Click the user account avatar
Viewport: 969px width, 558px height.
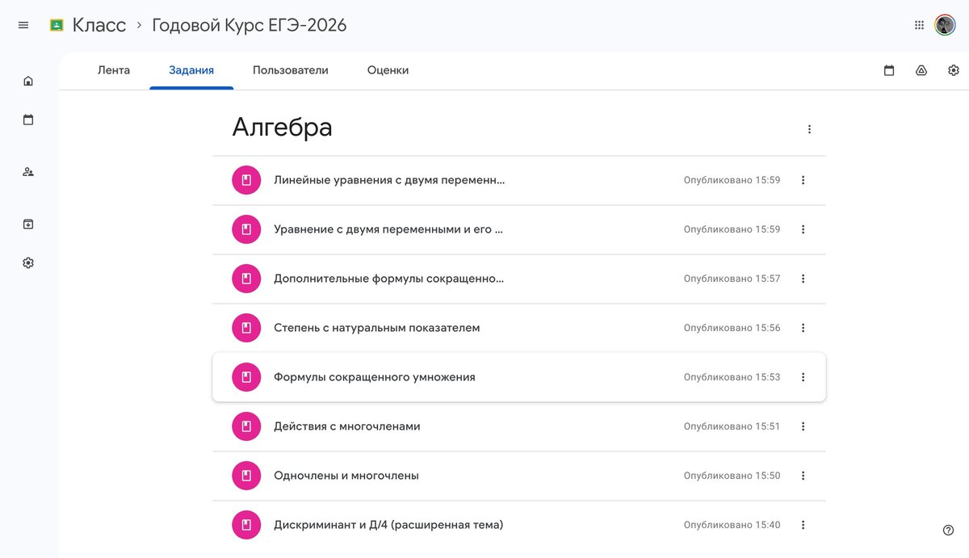(945, 25)
